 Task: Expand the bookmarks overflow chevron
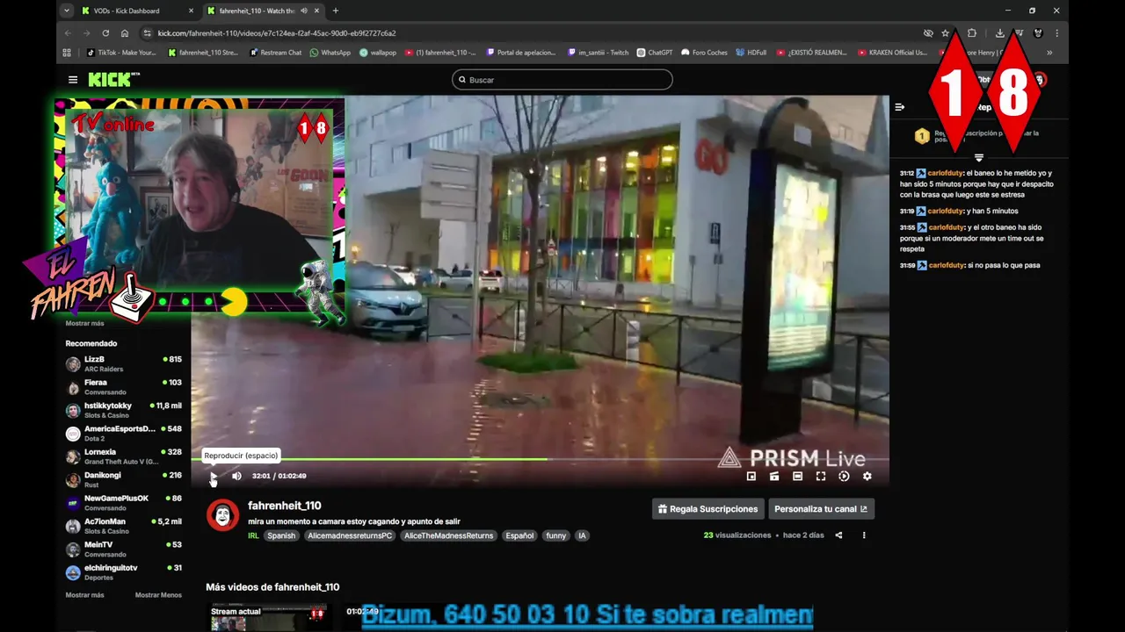click(x=1049, y=53)
